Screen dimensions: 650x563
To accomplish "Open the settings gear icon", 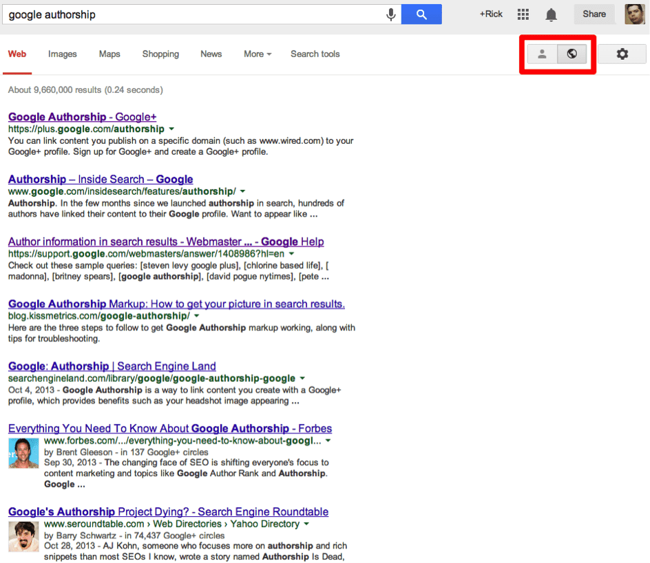I will pos(622,54).
